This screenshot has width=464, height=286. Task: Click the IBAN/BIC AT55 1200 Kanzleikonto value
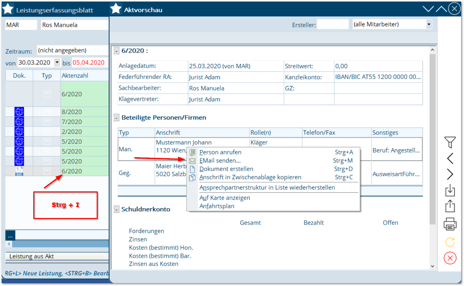(x=378, y=77)
